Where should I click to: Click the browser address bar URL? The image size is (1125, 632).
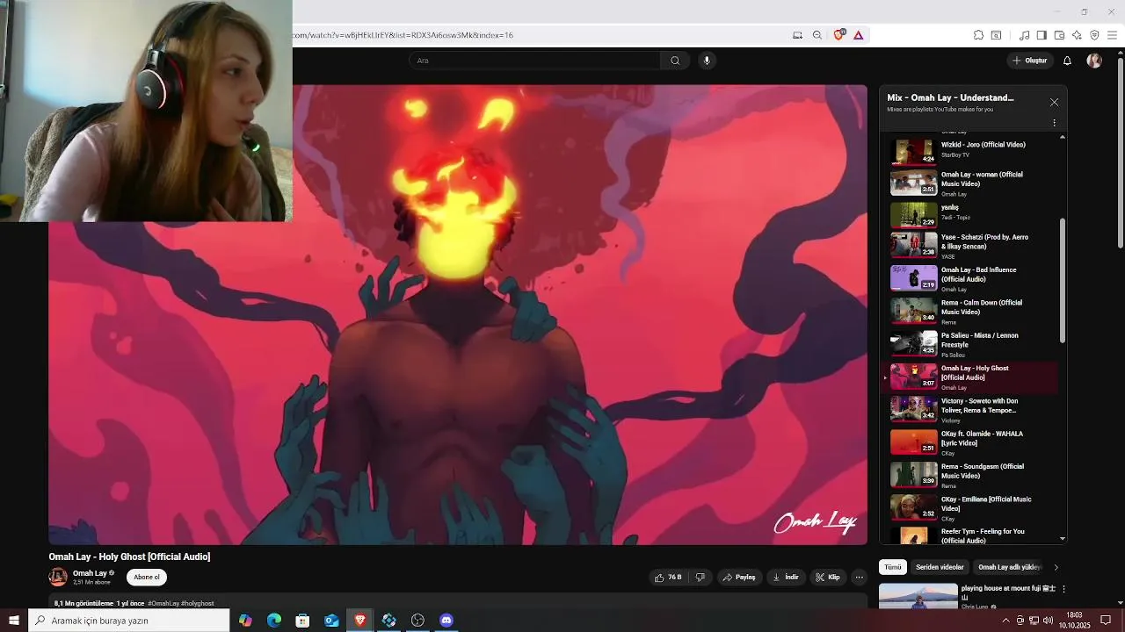tap(404, 35)
